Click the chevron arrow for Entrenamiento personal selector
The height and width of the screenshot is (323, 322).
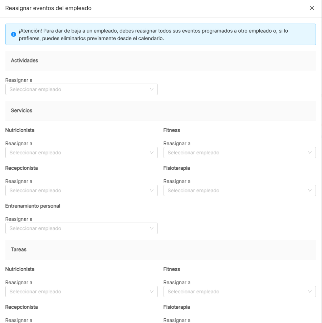[x=152, y=228]
